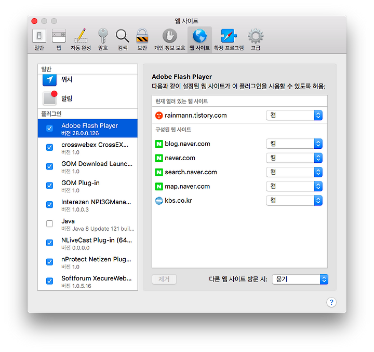Toggle the GOM Download Launcher checkbox

[x=50, y=166]
